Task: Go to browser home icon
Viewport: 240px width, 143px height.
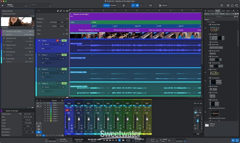Action: (205, 11)
